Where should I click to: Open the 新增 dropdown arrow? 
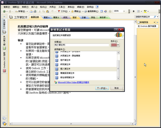27,11
